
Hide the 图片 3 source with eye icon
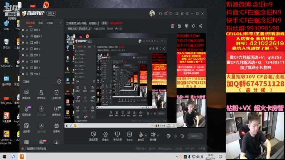23,30
